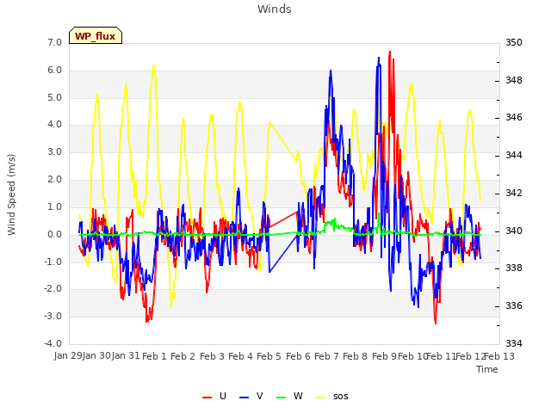Click the Feb 7 date tick label
The width and height of the screenshot is (551, 413).
point(326,356)
